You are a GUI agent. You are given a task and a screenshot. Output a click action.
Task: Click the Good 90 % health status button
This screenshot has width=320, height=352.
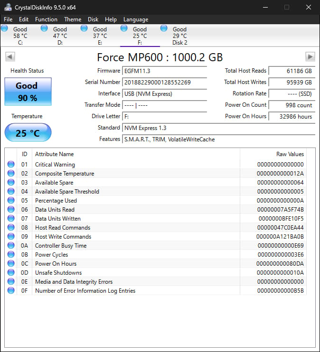28,92
